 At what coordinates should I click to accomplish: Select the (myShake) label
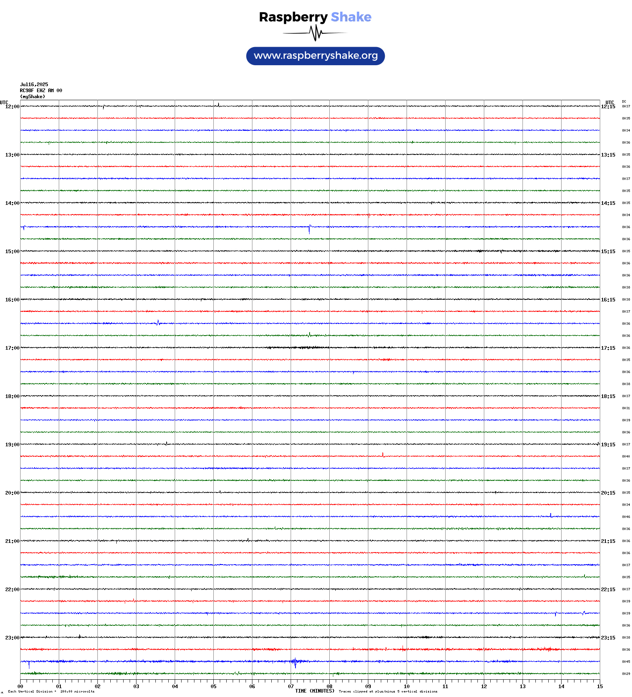pyautogui.click(x=33, y=97)
